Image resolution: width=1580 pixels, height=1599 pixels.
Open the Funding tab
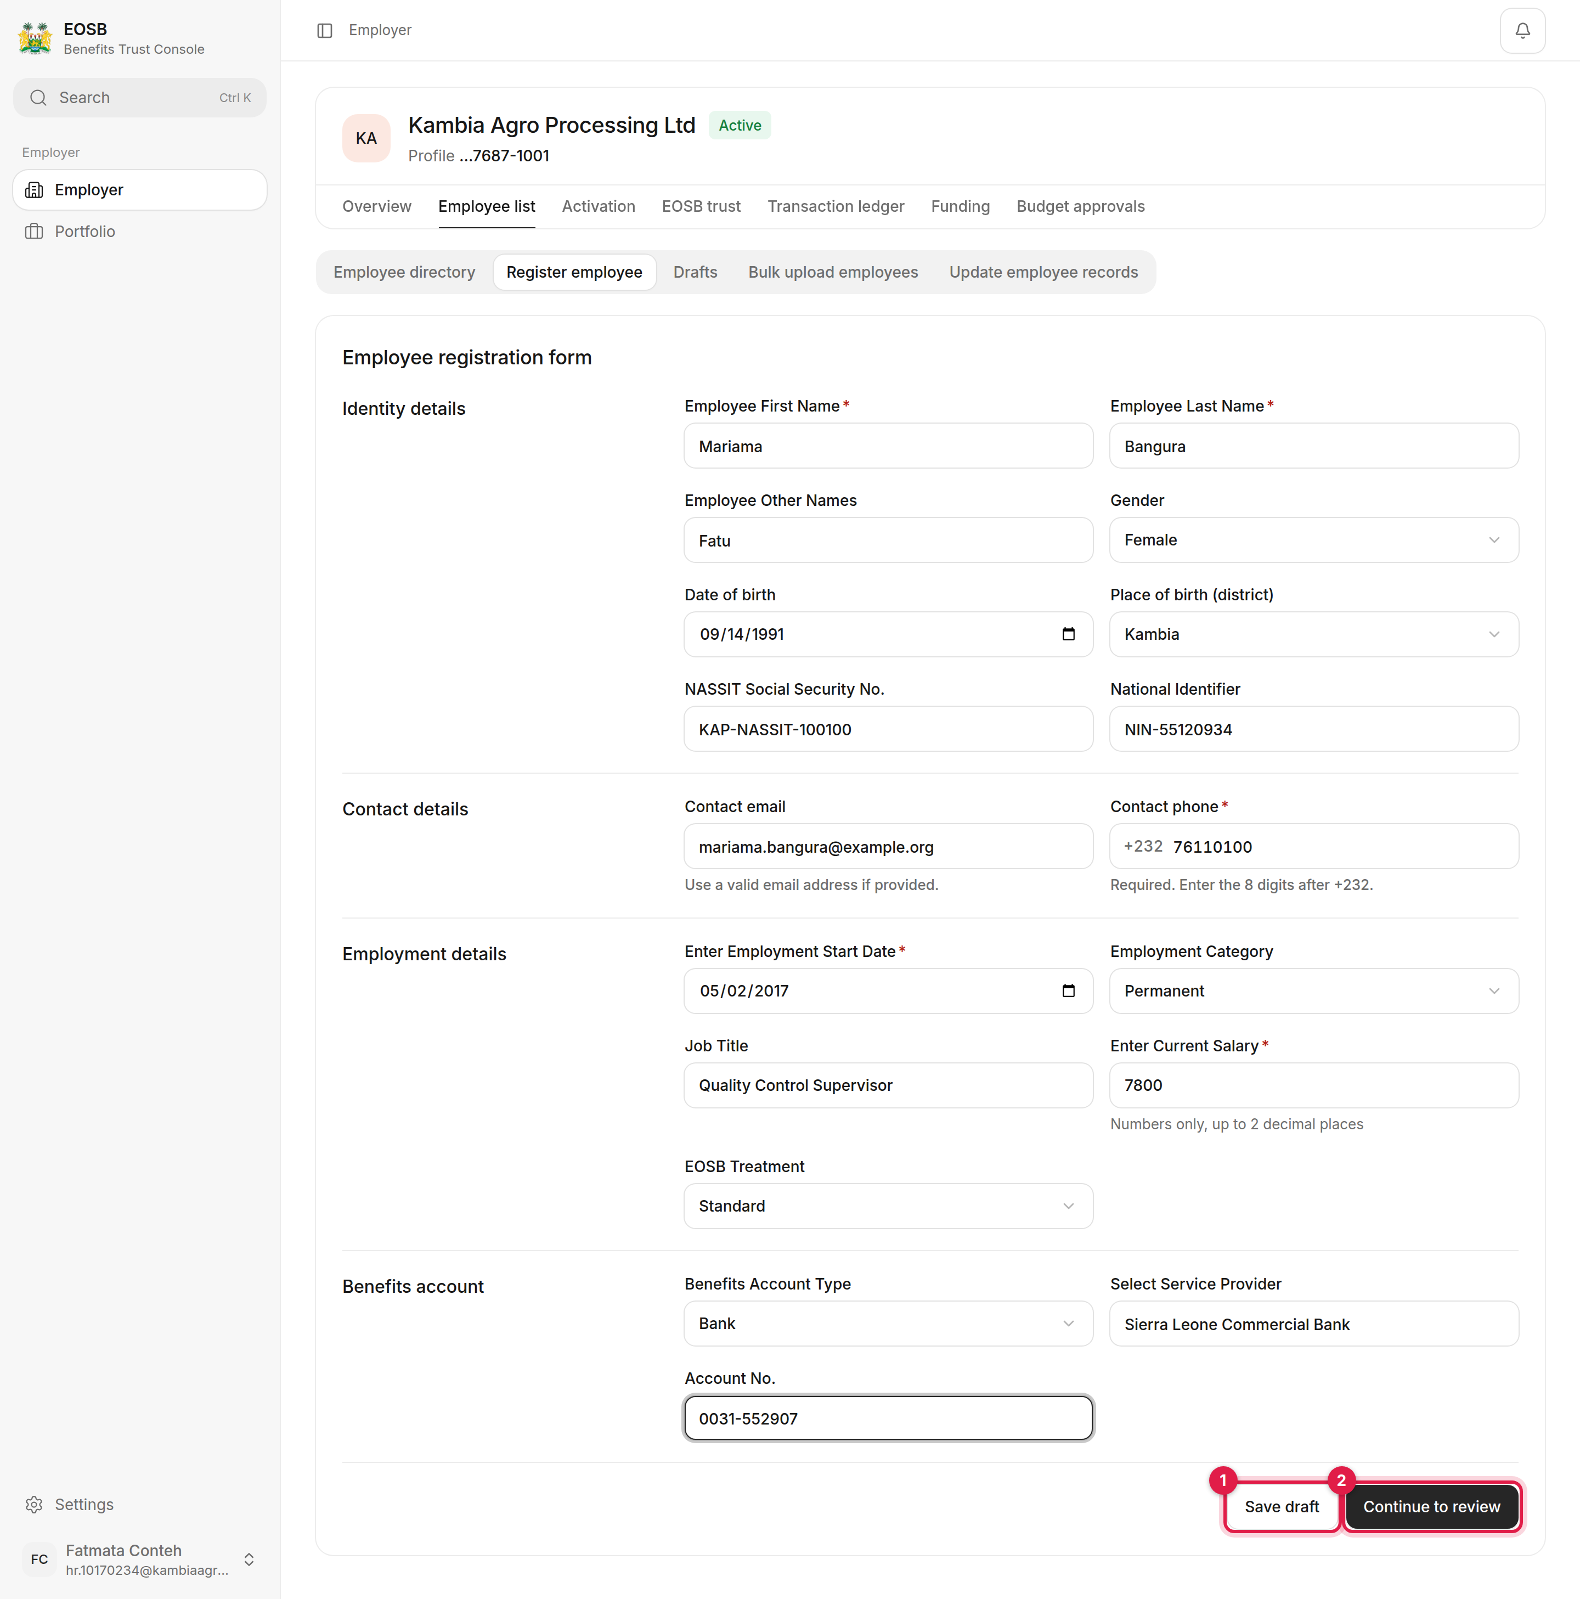coord(960,206)
